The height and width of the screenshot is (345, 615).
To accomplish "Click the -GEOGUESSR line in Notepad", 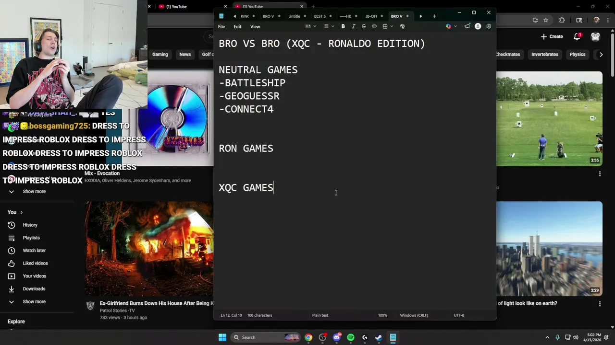I will [249, 96].
